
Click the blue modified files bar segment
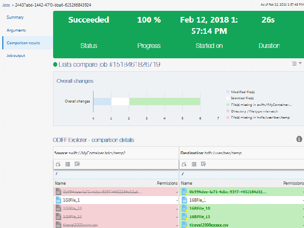tap(102, 102)
